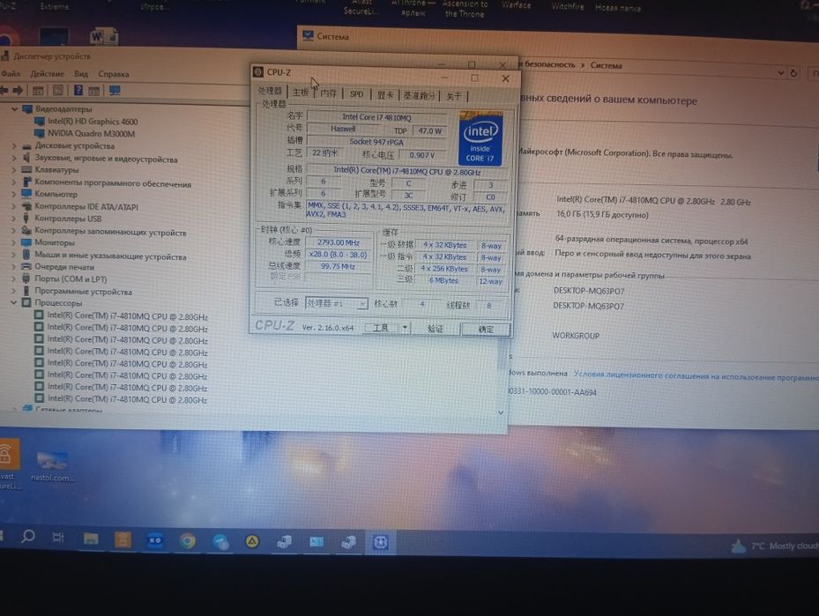Open Telegram from the taskbar
Image resolution: width=819 pixels, height=616 pixels.
(221, 542)
